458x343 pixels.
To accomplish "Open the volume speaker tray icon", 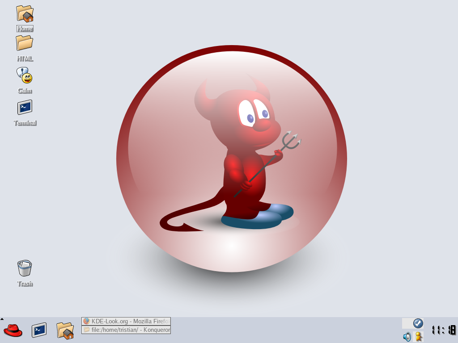I will tap(407, 337).
